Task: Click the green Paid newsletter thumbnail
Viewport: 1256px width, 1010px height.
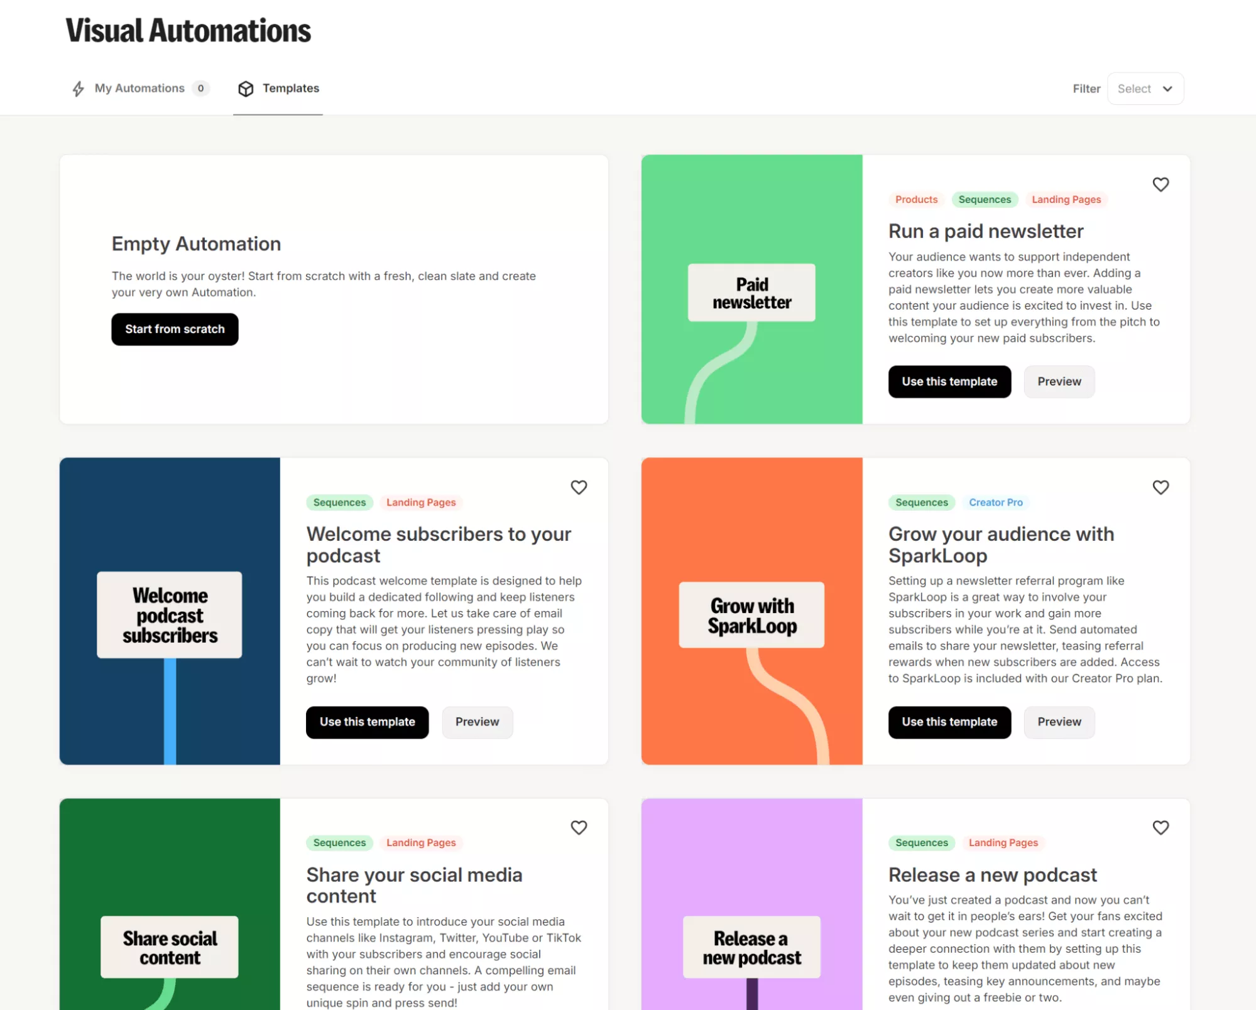Action: 751,289
